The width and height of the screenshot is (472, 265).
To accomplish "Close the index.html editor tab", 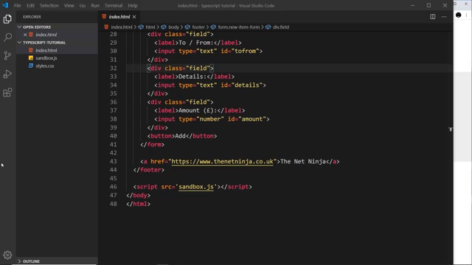I will pyautogui.click(x=134, y=17).
